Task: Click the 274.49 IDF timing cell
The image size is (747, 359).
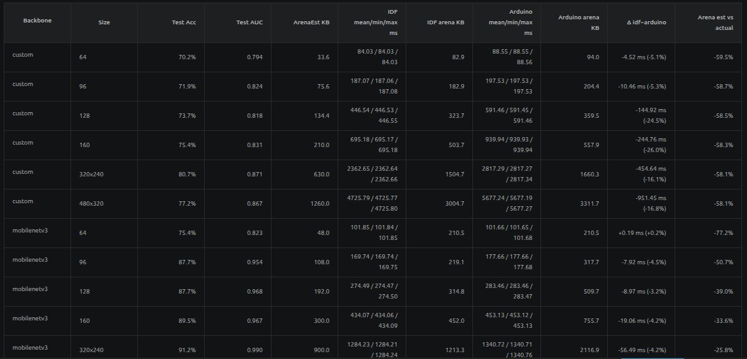Action: pos(374,291)
